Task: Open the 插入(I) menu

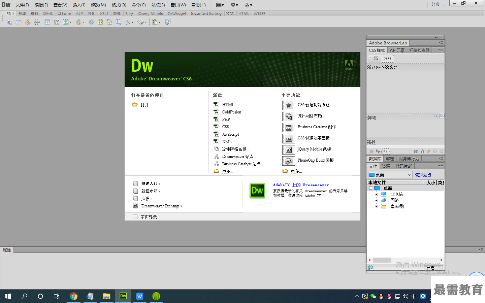Action: pyautogui.click(x=79, y=5)
